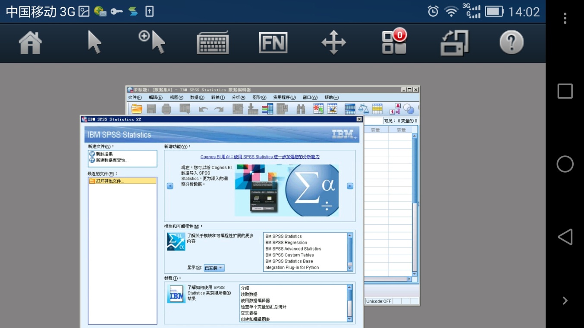
Task: Open the 编辑(E) menu
Action: [156, 98]
